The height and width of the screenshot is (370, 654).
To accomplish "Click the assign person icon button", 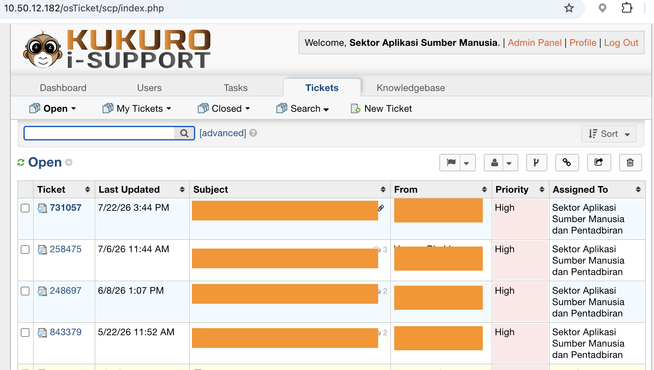I will pyautogui.click(x=494, y=163).
